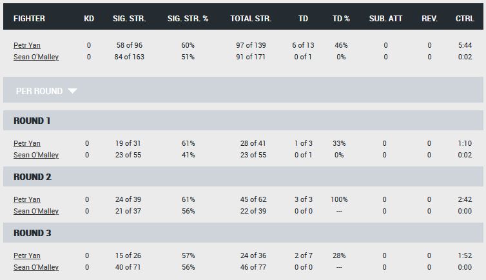Click Petr Yan link under Round 3
486x280 pixels.
(27, 255)
